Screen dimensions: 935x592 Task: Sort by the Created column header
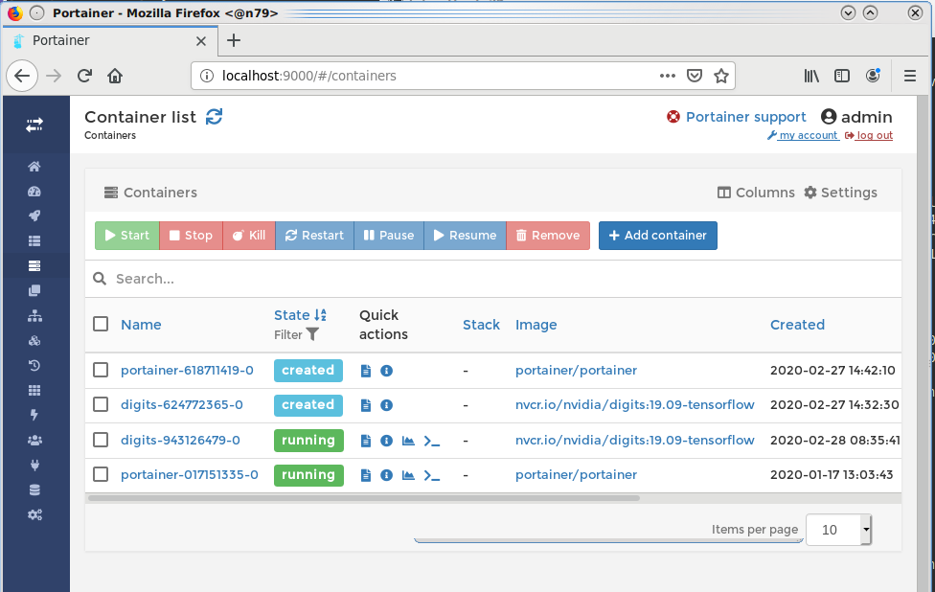click(797, 325)
